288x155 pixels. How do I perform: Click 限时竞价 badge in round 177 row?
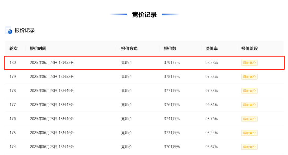pyautogui.click(x=249, y=105)
